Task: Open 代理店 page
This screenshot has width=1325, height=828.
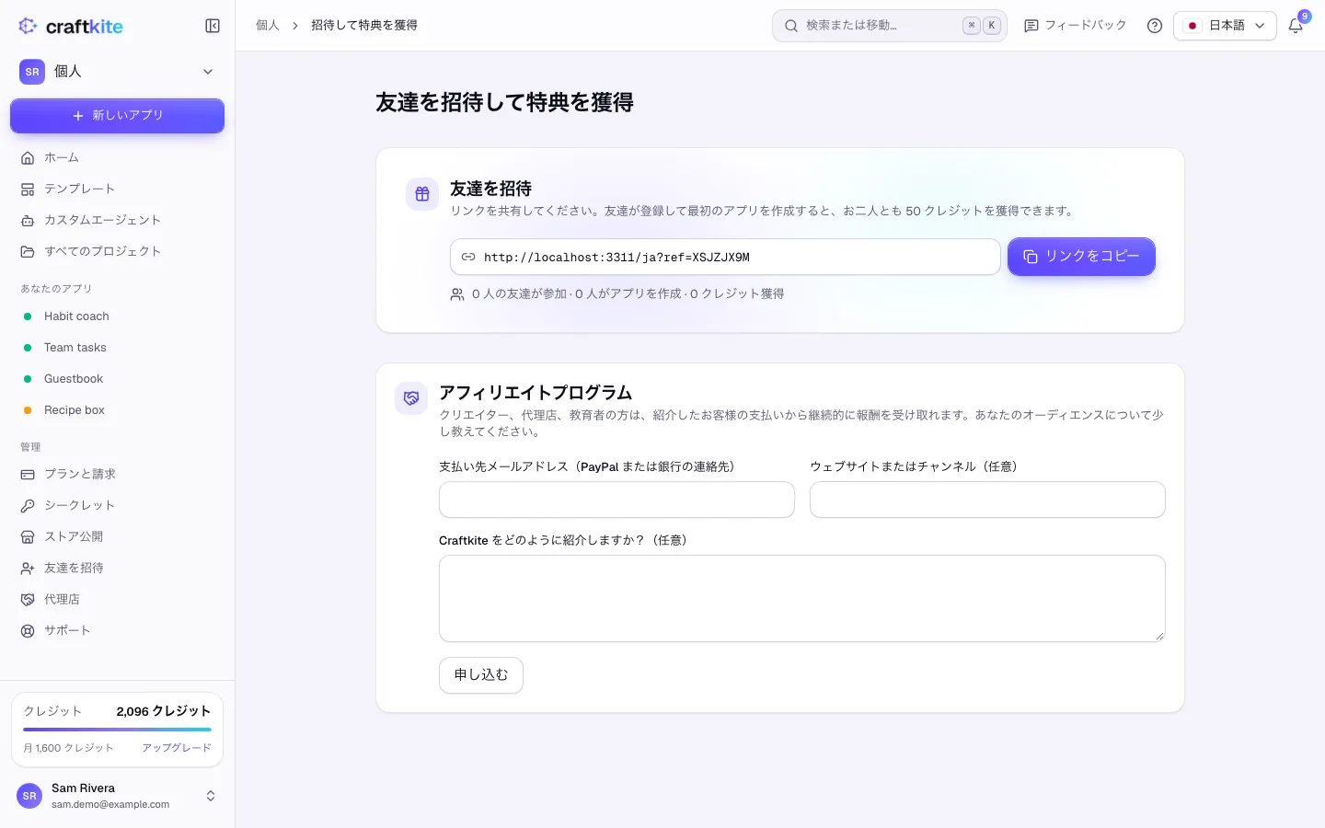Action: pos(118,599)
